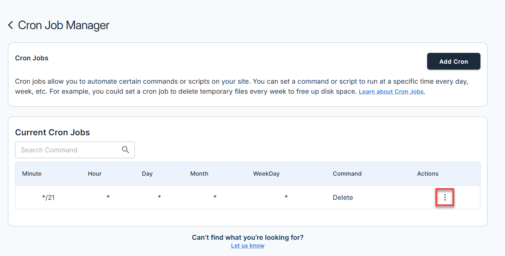Viewport: 505px width, 256px height.
Task: Click the Command column header
Action: click(347, 174)
